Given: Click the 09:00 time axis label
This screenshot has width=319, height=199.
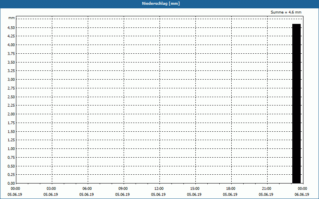Looking at the screenshot, I should pos(123,189).
